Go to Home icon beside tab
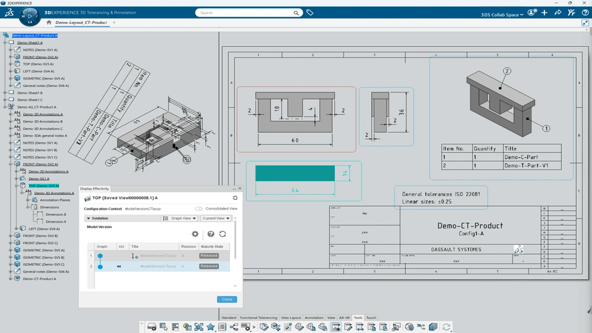592x333 pixels. coord(49,22)
